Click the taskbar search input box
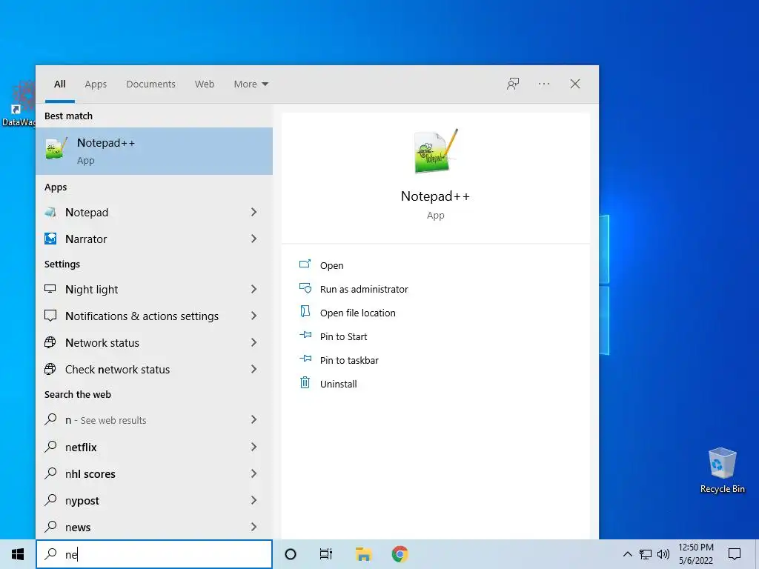The image size is (759, 569). click(154, 554)
